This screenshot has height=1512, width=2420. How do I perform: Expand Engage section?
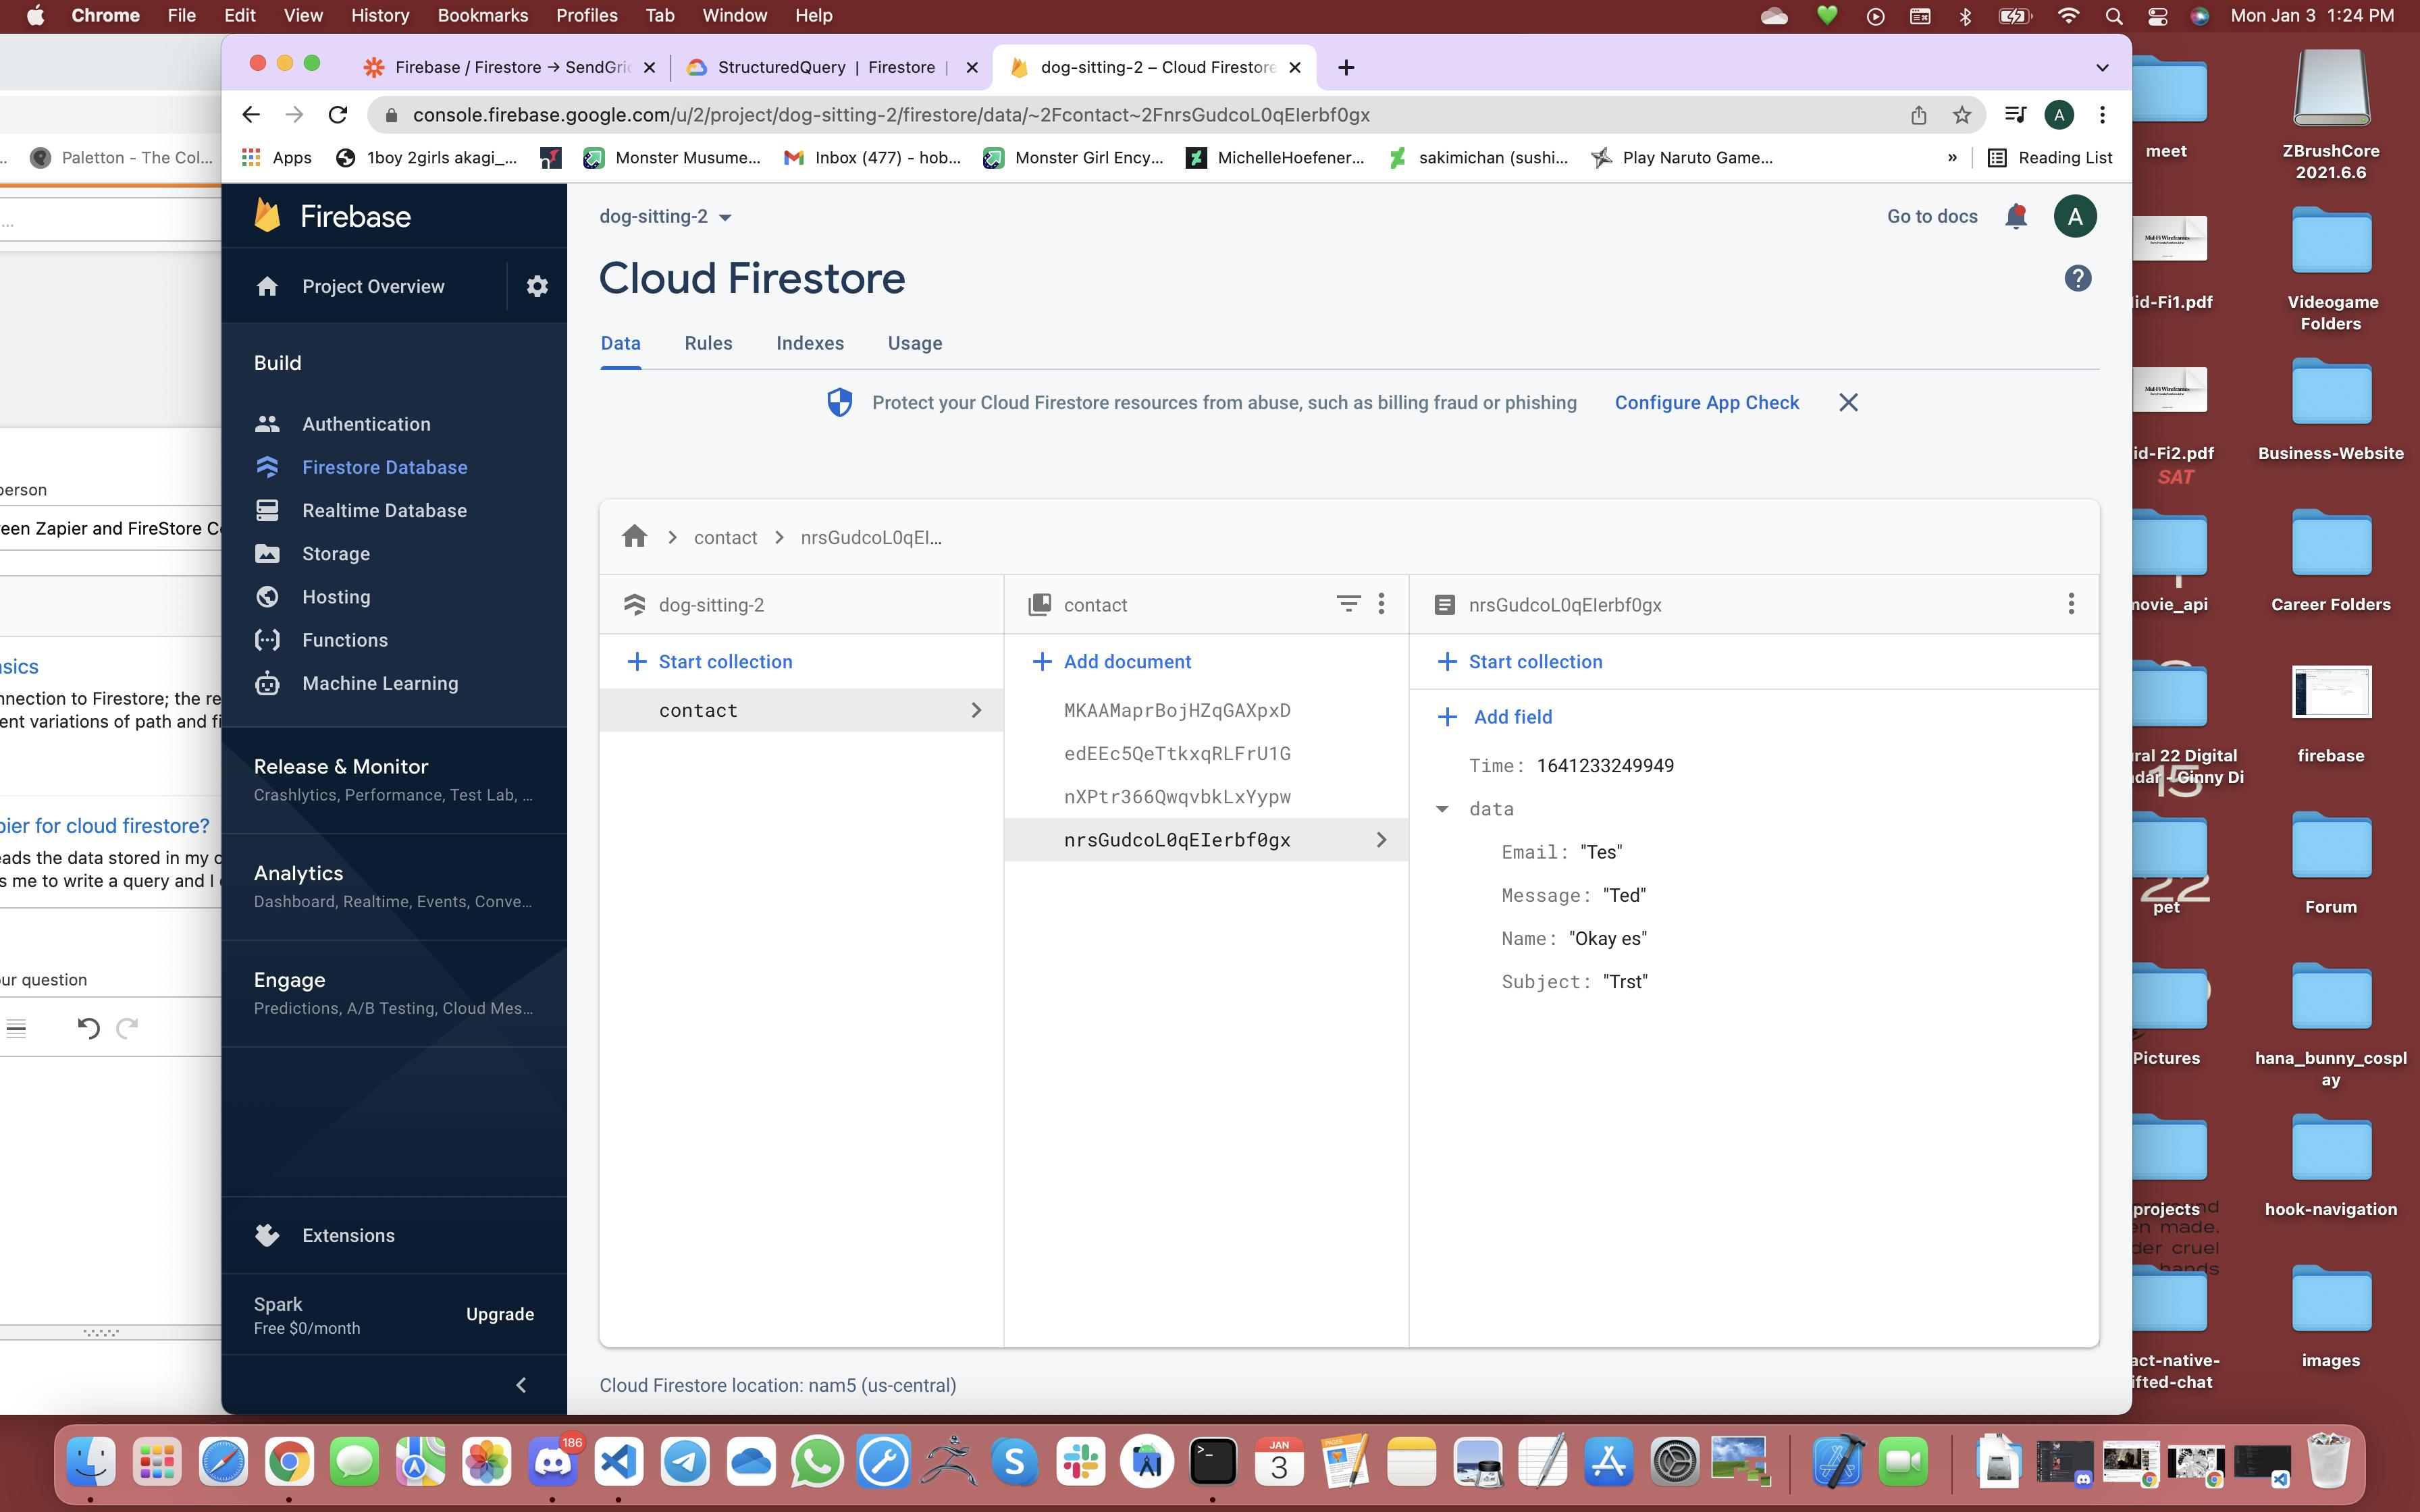click(394, 994)
